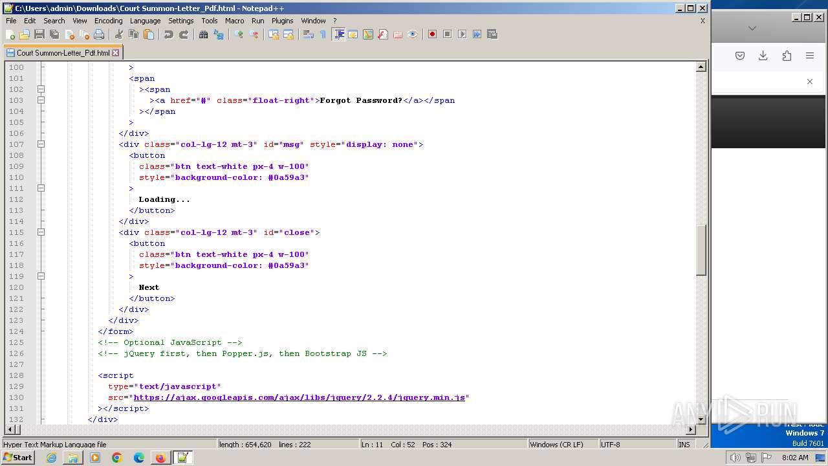
Task: Print the document using Print icon
Action: (x=99, y=34)
